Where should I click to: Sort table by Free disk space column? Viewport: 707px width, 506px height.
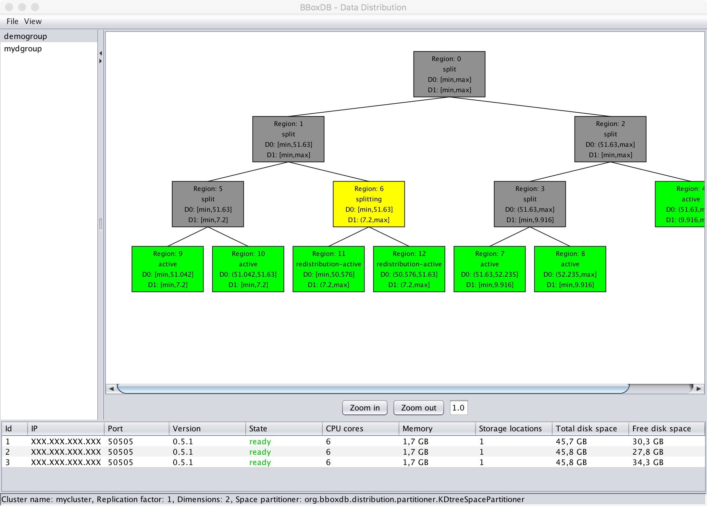662,429
